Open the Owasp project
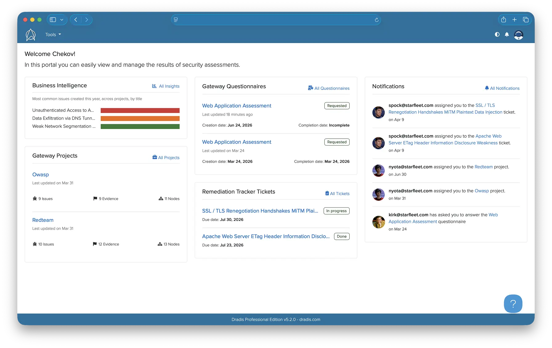 tap(41, 175)
